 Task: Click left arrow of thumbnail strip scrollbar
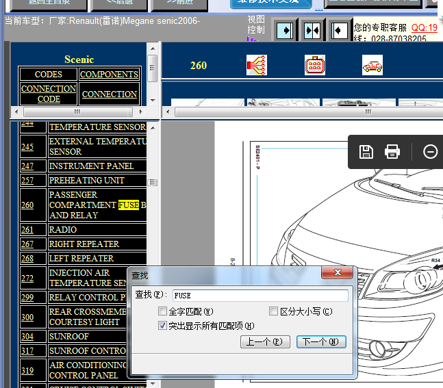click(x=168, y=112)
